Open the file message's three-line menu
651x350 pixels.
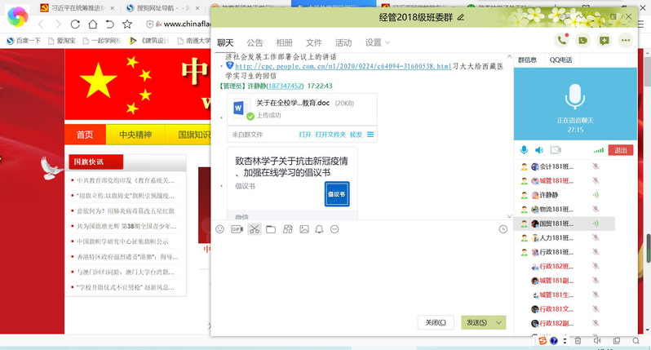tap(370, 135)
